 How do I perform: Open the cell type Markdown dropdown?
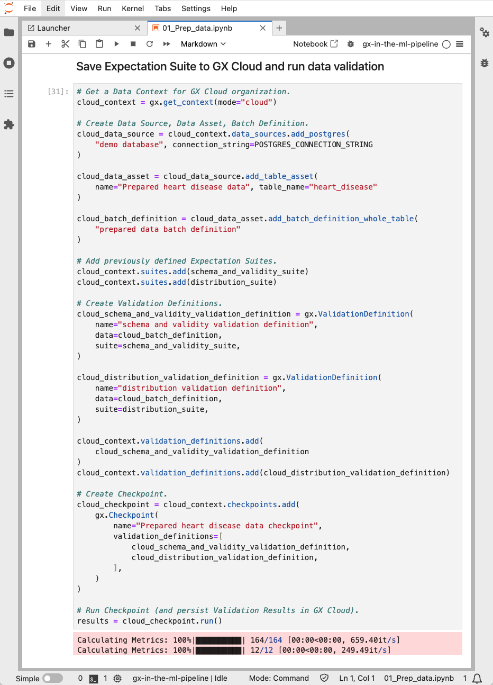click(203, 44)
